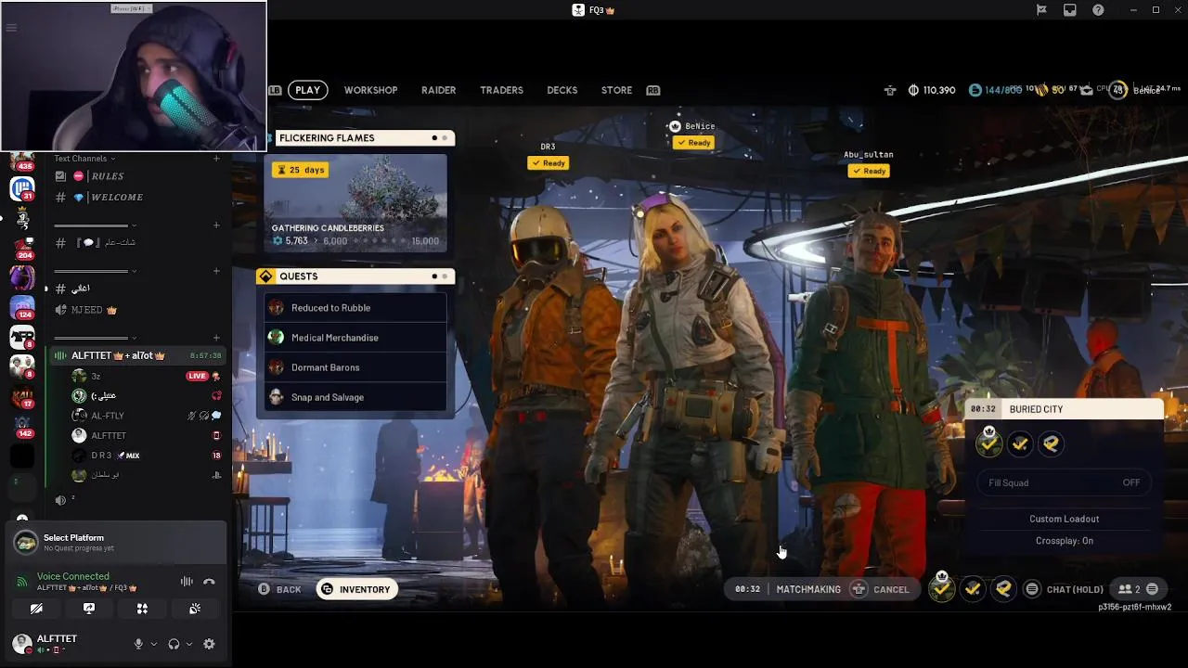The width and height of the screenshot is (1188, 668).
Task: Turn on camera in Discord voice panel
Action: tap(36, 609)
